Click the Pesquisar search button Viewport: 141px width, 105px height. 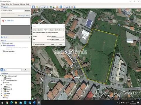point(28,10)
